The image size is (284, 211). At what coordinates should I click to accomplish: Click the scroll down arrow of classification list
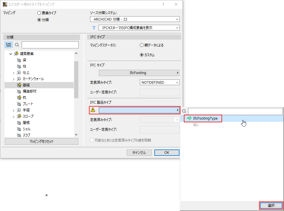tap(76, 135)
